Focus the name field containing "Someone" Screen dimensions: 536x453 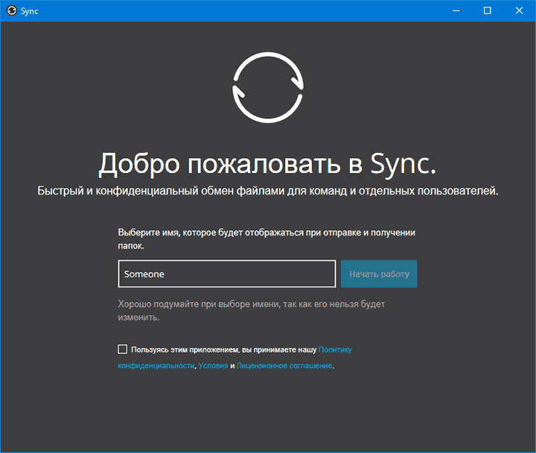(x=227, y=273)
